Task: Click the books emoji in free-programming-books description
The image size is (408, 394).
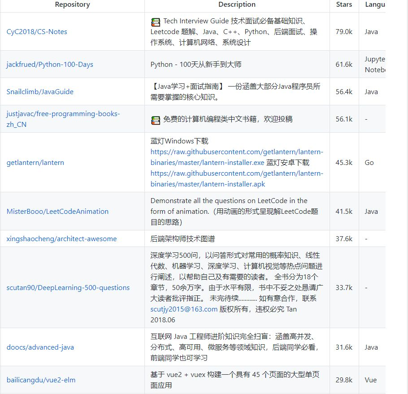Action: pos(156,120)
